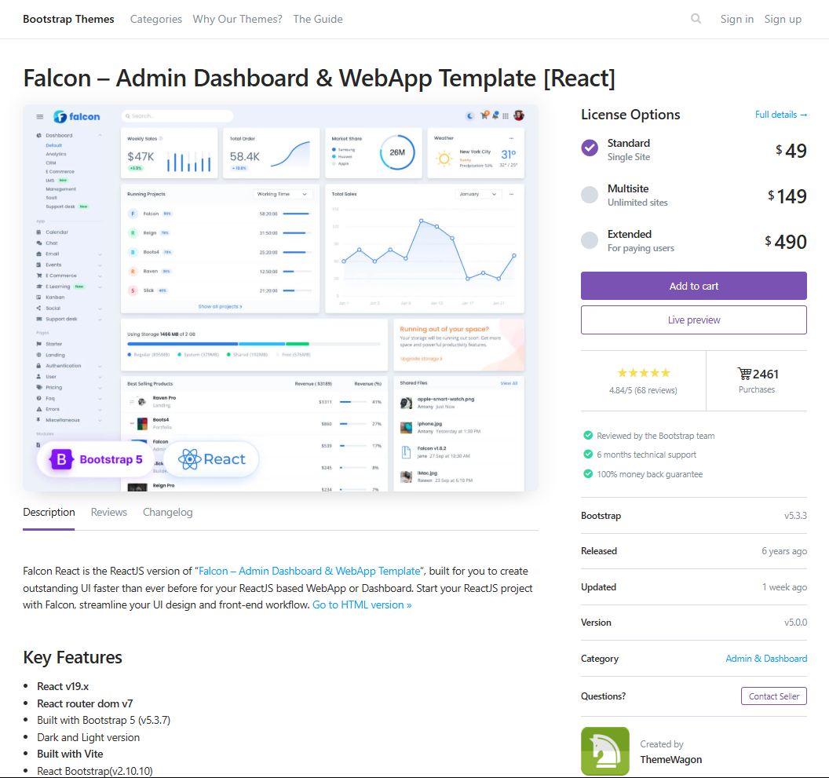This screenshot has height=778, width=829.
Task: Click the React router dom v7 feature item
Action: 85,703
